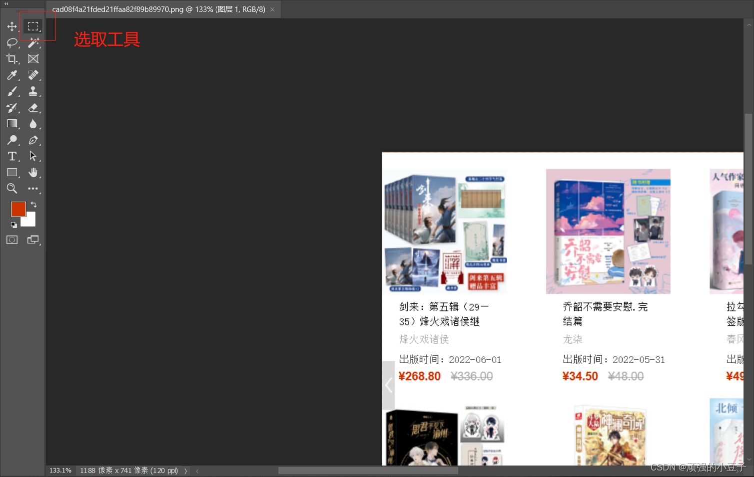Select the Frame tool
754x477 pixels.
click(33, 59)
